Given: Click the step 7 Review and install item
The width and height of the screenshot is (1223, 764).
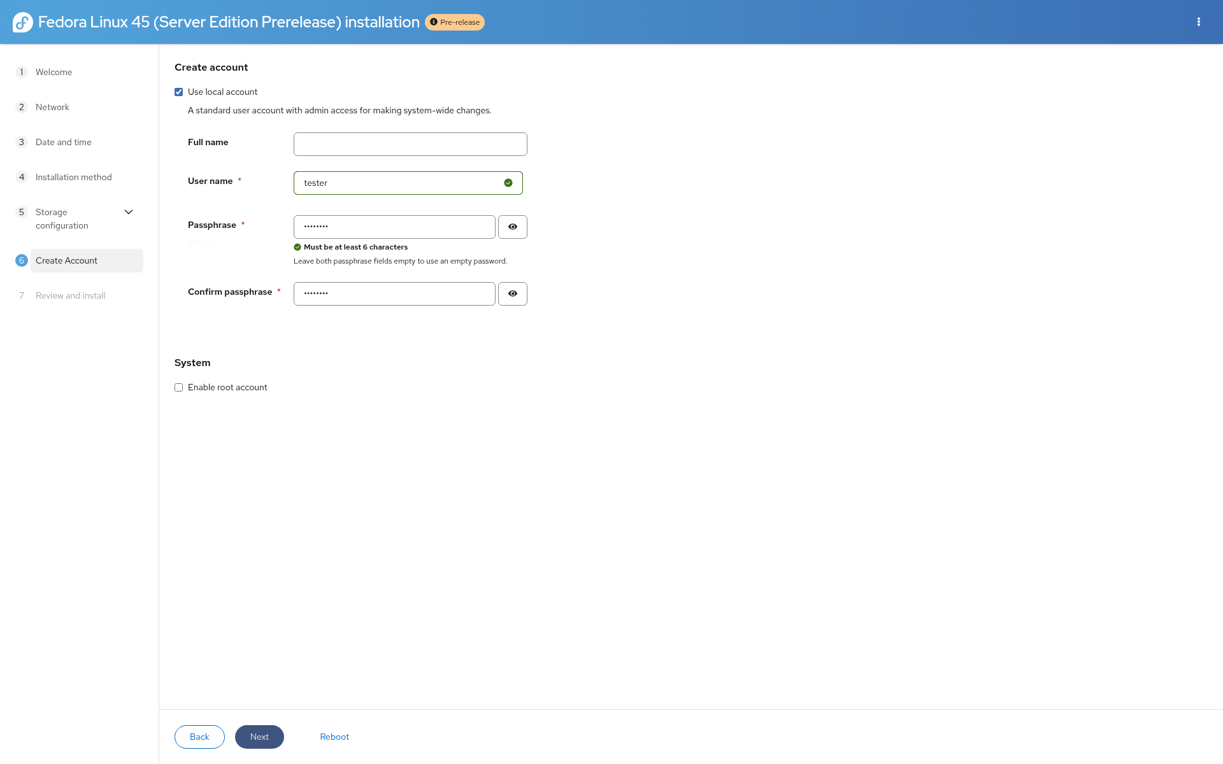Looking at the screenshot, I should (71, 295).
